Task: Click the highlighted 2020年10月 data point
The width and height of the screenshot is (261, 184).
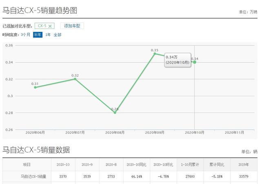Action: coord(195,62)
